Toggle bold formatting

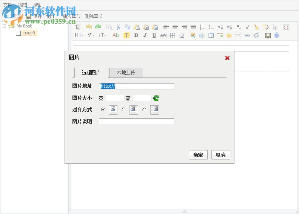[136, 35]
